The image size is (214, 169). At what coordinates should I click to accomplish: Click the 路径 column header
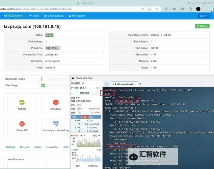pos(78,166)
